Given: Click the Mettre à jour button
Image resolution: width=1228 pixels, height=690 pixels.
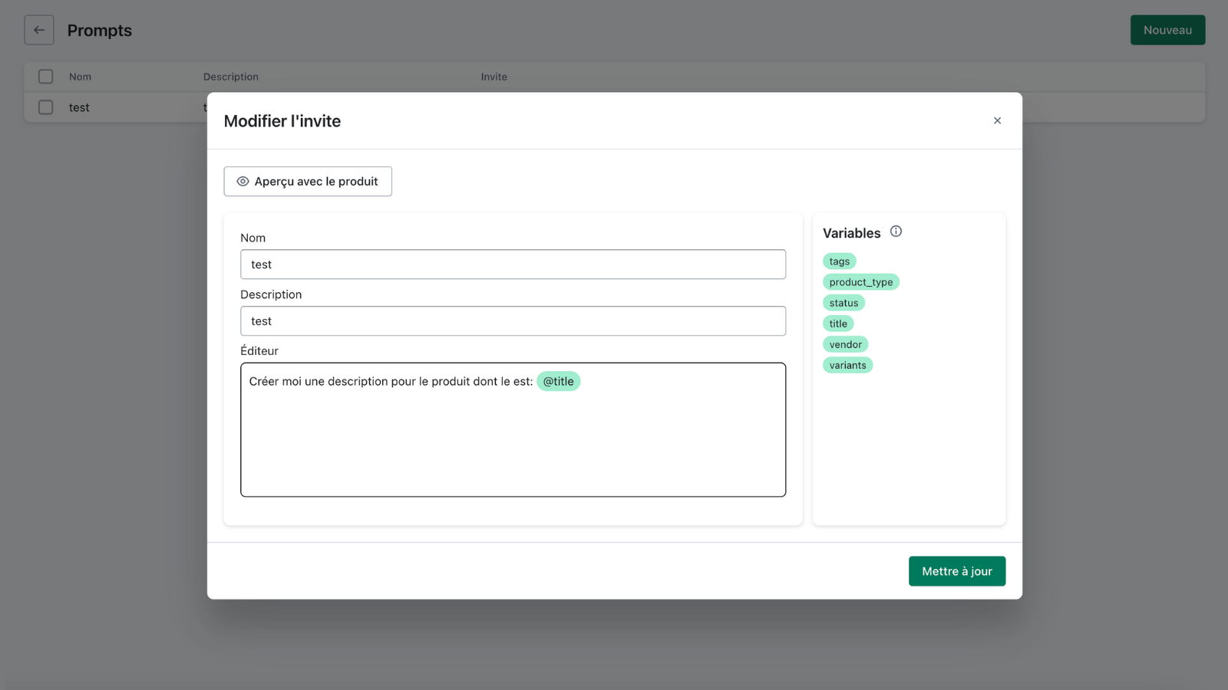Looking at the screenshot, I should (x=957, y=571).
